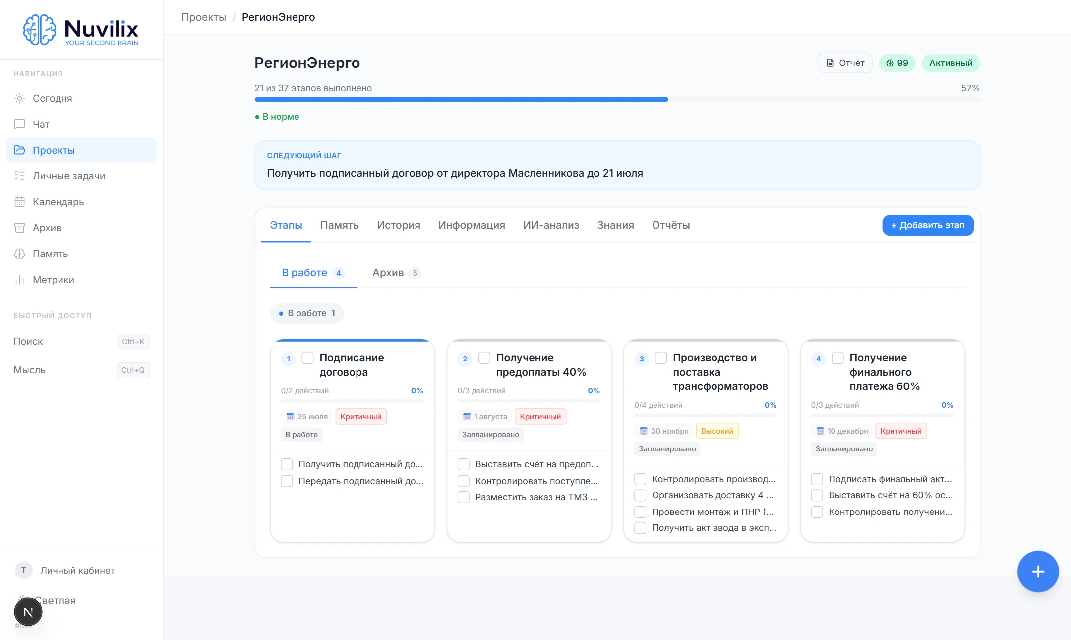1071x640 pixels.
Task: Click the В работе 1 filter chip
Action: (x=307, y=313)
